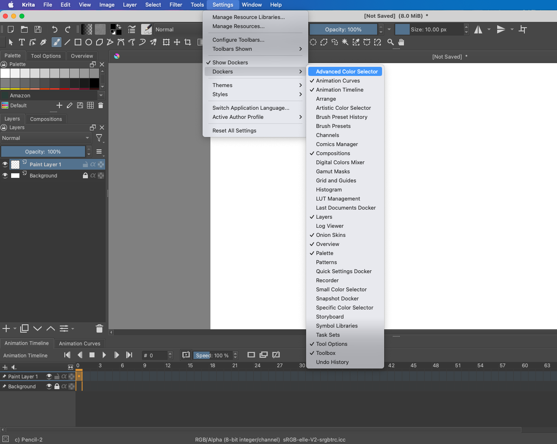Expand the Styles submenu
Viewport: 557px width, 444px height.
[x=255, y=94]
